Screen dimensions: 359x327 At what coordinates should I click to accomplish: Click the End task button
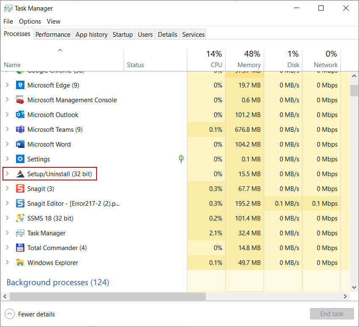click(x=332, y=314)
